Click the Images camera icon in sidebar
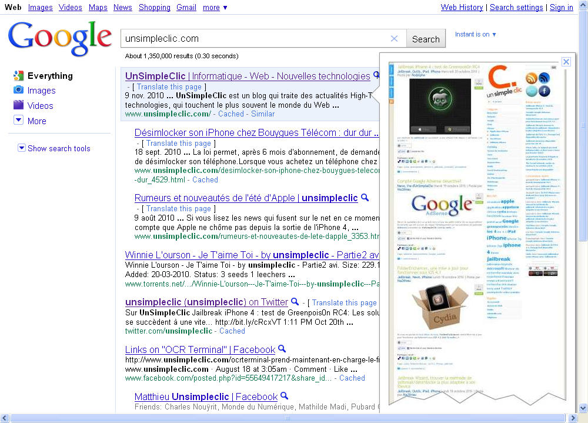588x423 pixels. (x=18, y=90)
